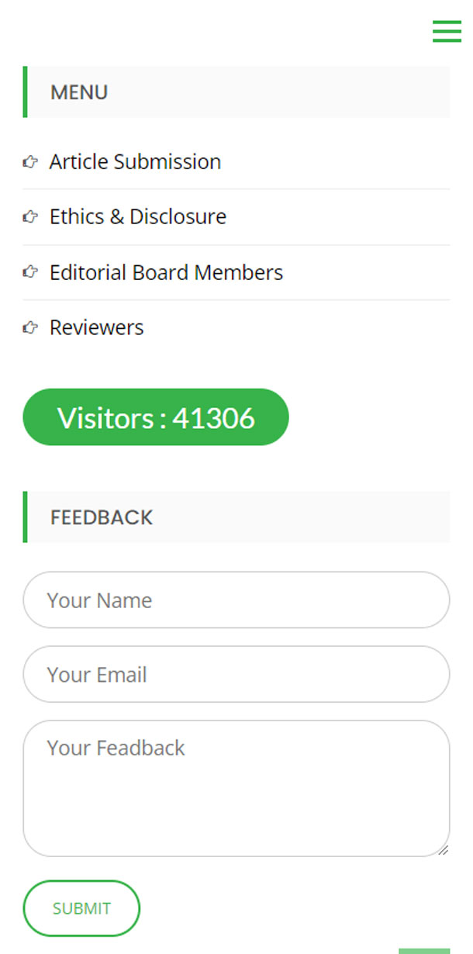Select the Reviewers menu entry
The image size is (473, 954).
[x=97, y=327]
